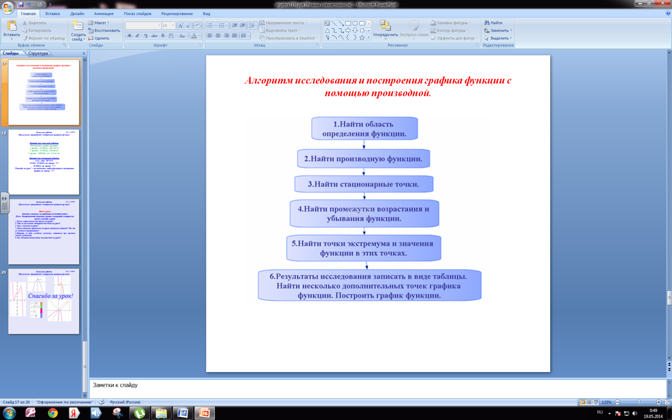
Task: Open line spacing dropdown
Action: pos(253,25)
